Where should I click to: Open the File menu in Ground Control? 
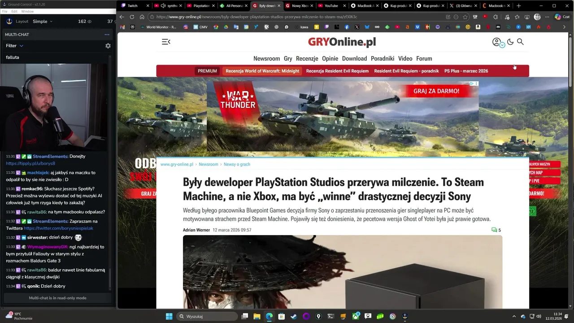[x=4, y=11]
